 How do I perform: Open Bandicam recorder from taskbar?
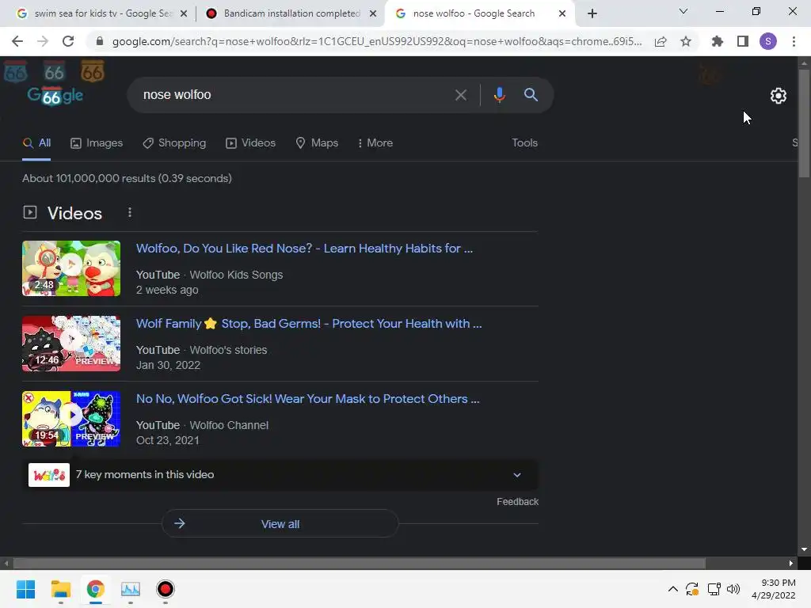click(165, 589)
